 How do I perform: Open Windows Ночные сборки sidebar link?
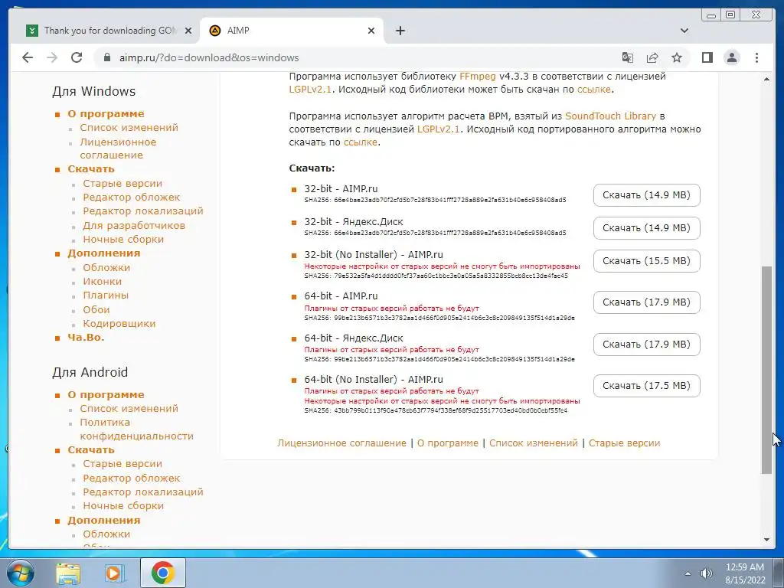point(123,240)
